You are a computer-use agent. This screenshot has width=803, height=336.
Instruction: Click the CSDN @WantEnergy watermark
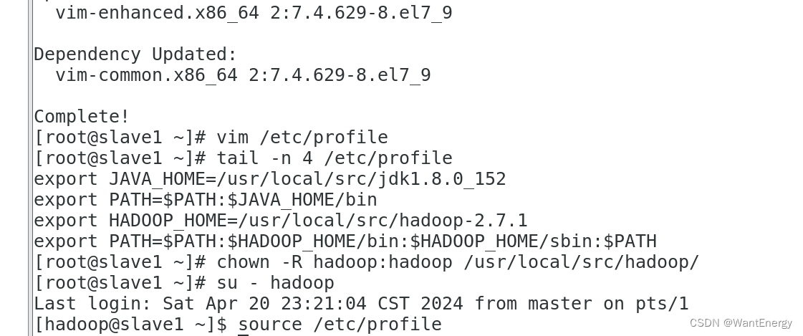coord(741,323)
